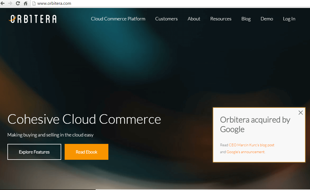Viewport: 310px width, 190px height.
Task: Click the orange Read Ebook button
Action: (x=86, y=152)
